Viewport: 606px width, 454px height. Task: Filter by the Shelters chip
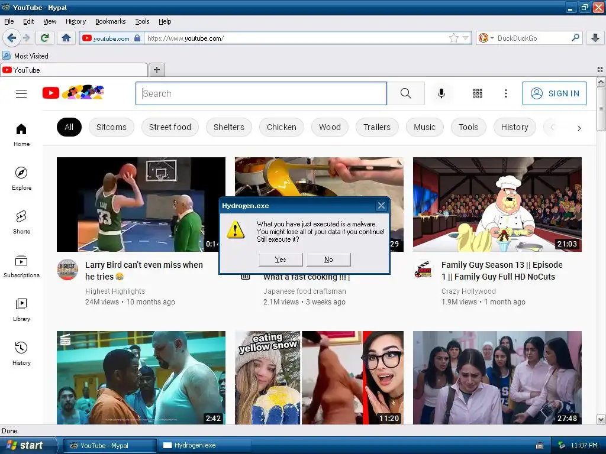click(229, 127)
